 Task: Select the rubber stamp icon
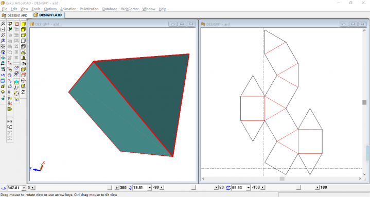pos(23,58)
